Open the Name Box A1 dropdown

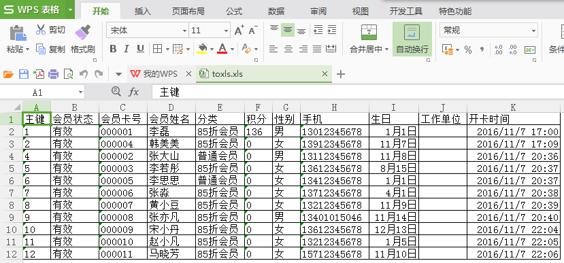80,92
